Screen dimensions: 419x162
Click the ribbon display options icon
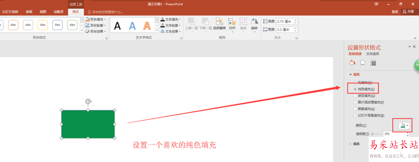tap(377, 4)
